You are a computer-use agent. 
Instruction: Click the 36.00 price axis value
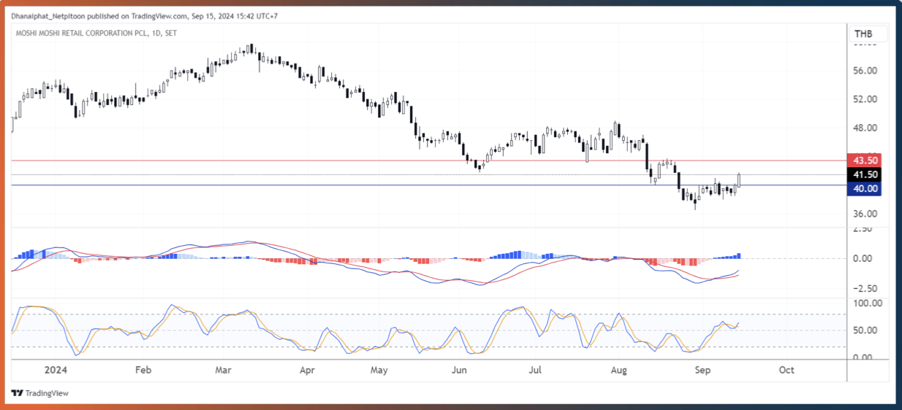[865, 214]
